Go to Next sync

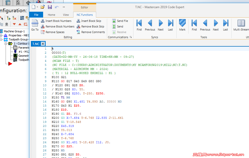tap(160, 25)
